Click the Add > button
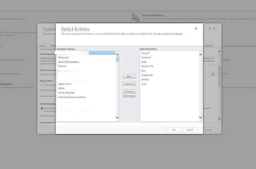Image resolution: width=256 pixels, height=169 pixels. coord(129,76)
